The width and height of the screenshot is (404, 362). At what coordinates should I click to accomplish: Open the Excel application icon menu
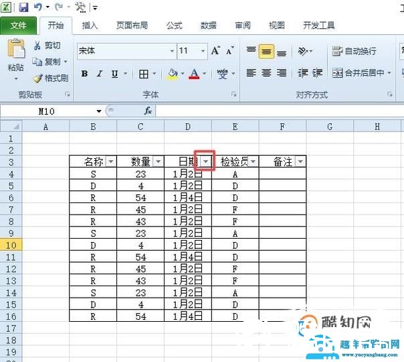(6, 7)
